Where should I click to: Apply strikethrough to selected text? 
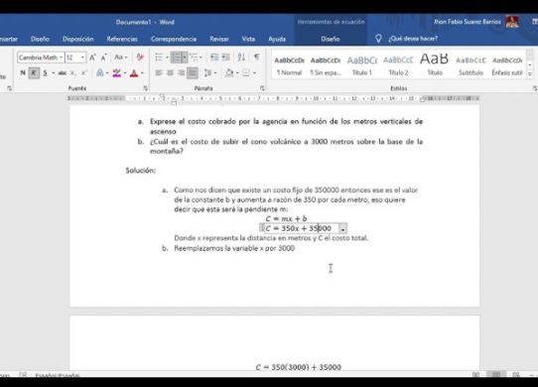pyautogui.click(x=63, y=72)
